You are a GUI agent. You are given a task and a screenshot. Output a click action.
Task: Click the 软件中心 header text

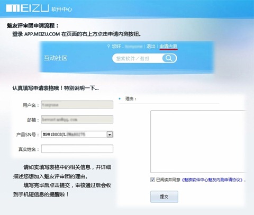coord(62,9)
